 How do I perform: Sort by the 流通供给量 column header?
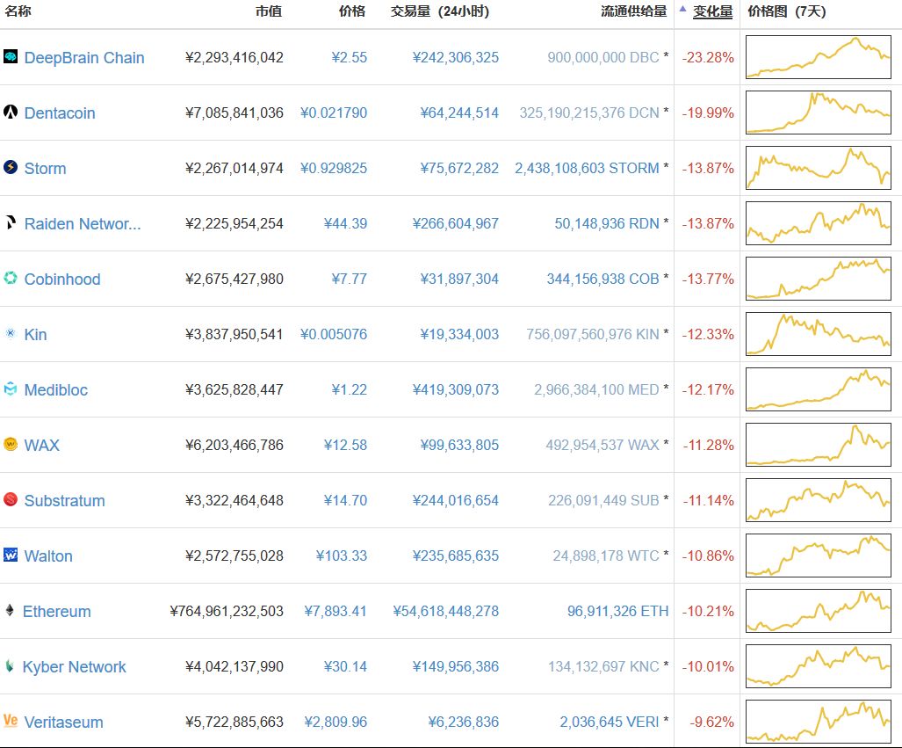(x=633, y=11)
